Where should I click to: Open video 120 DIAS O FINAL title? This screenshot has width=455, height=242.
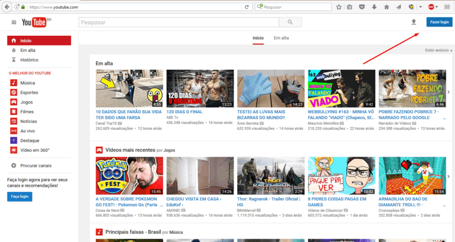[184, 111]
